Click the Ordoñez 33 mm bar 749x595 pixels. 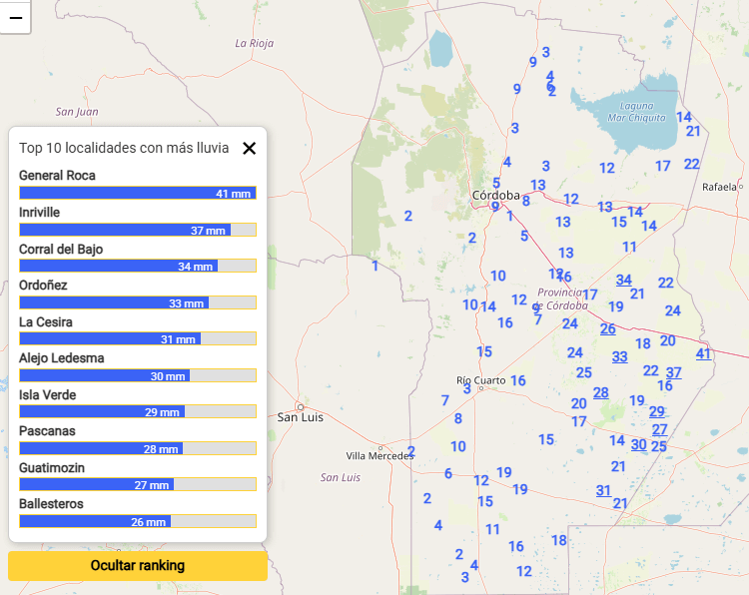(138, 303)
